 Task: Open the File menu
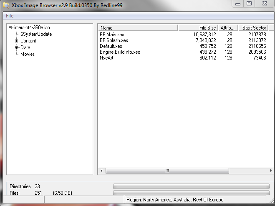10,16
